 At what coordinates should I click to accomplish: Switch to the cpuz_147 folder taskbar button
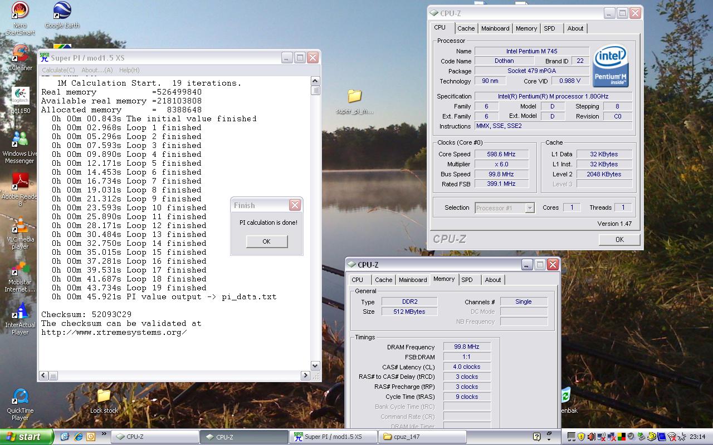click(422, 437)
